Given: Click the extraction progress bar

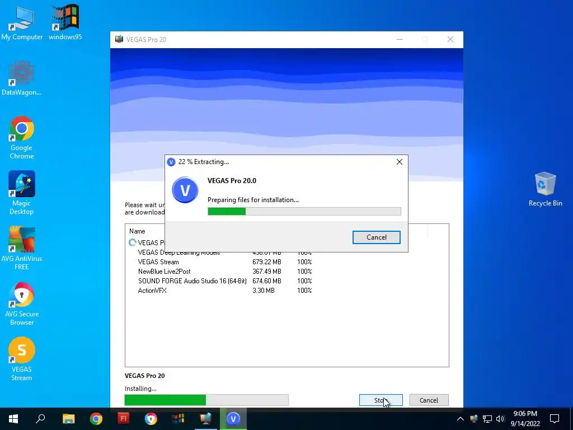Looking at the screenshot, I should pos(304,211).
